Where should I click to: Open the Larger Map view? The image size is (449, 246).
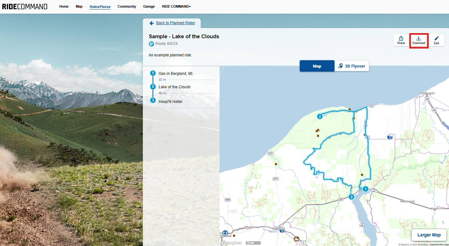click(429, 235)
